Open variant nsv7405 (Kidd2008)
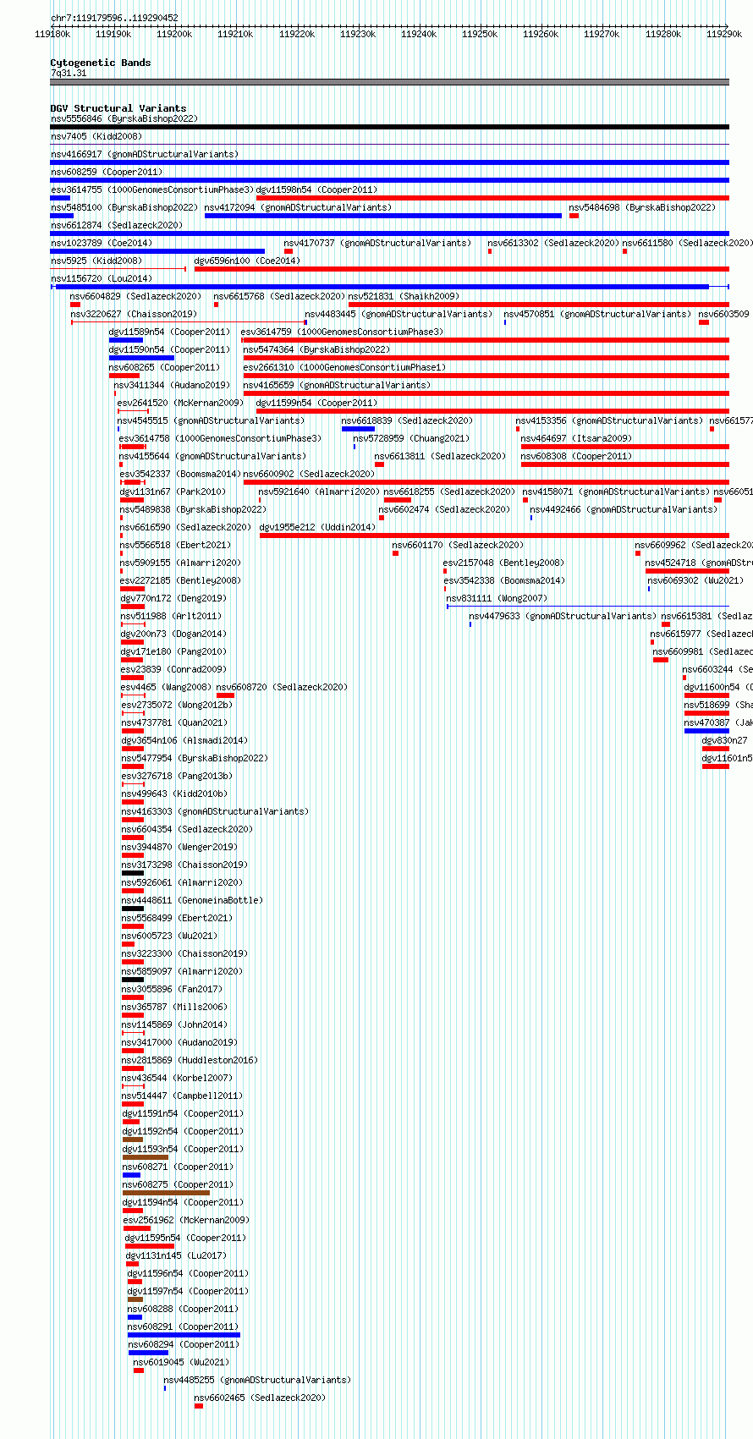This screenshot has height=1439, width=753. [96, 136]
